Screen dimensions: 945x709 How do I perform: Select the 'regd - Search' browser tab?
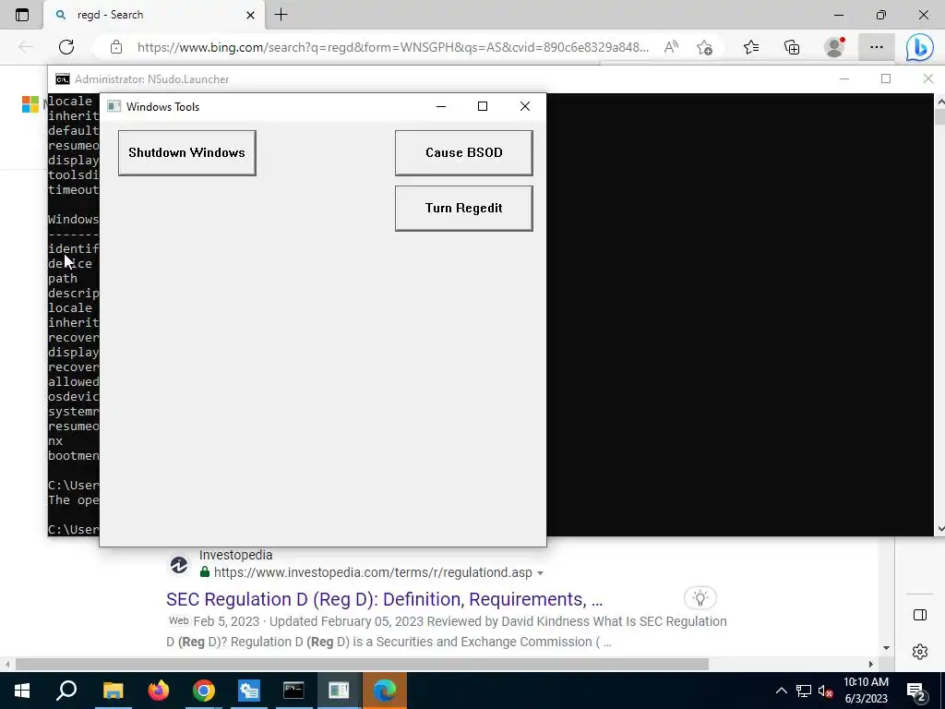pos(154,15)
